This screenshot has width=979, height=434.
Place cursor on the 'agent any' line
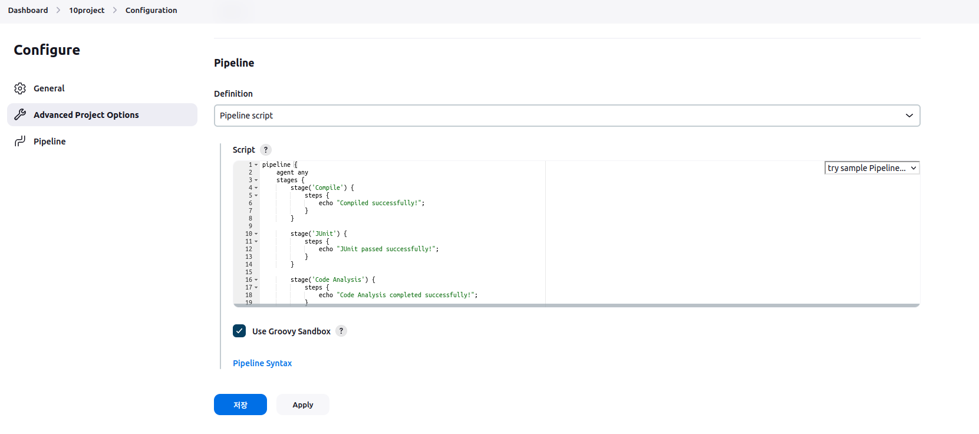tap(292, 173)
